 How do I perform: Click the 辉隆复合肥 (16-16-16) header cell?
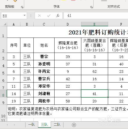(x=68, y=45)
